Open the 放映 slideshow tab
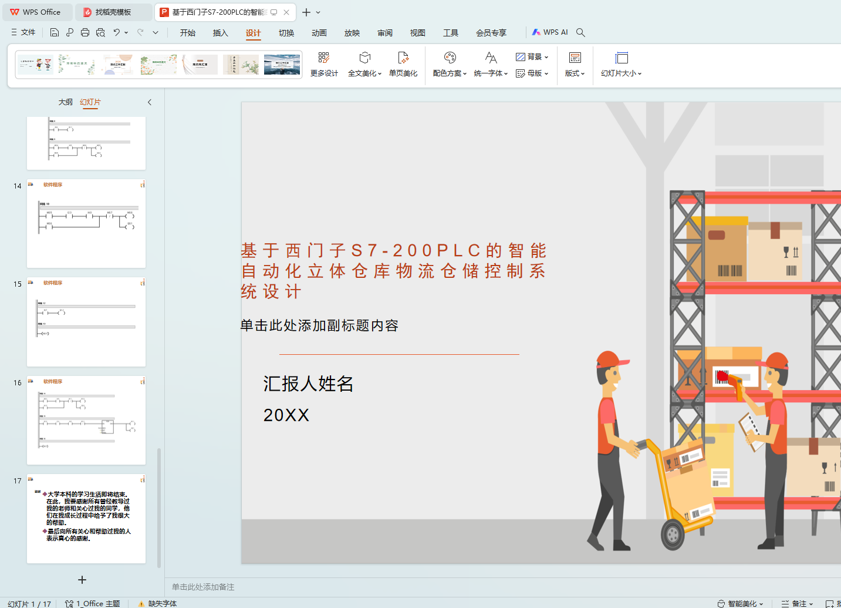The width and height of the screenshot is (841, 608). pyautogui.click(x=352, y=33)
